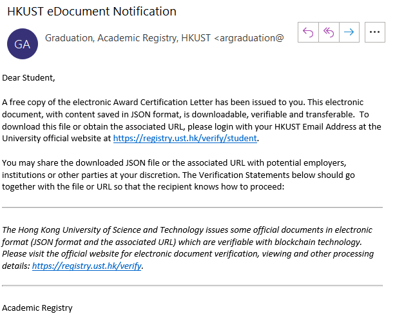The image size is (395, 323).
Task: Click the Reply All double-arrow icon
Action: pyautogui.click(x=329, y=32)
